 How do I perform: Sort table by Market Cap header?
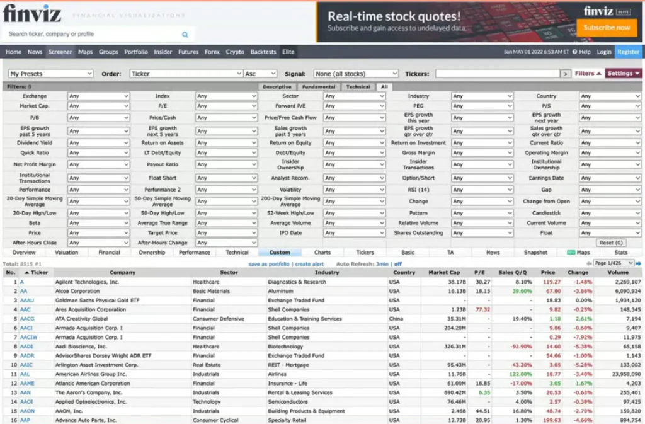click(443, 272)
